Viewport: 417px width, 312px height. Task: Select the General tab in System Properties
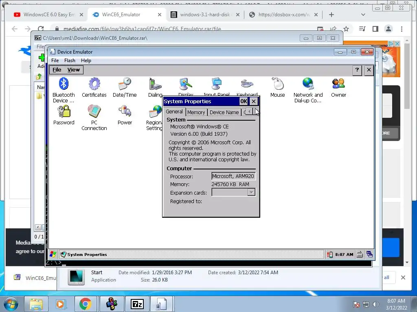tap(174, 112)
